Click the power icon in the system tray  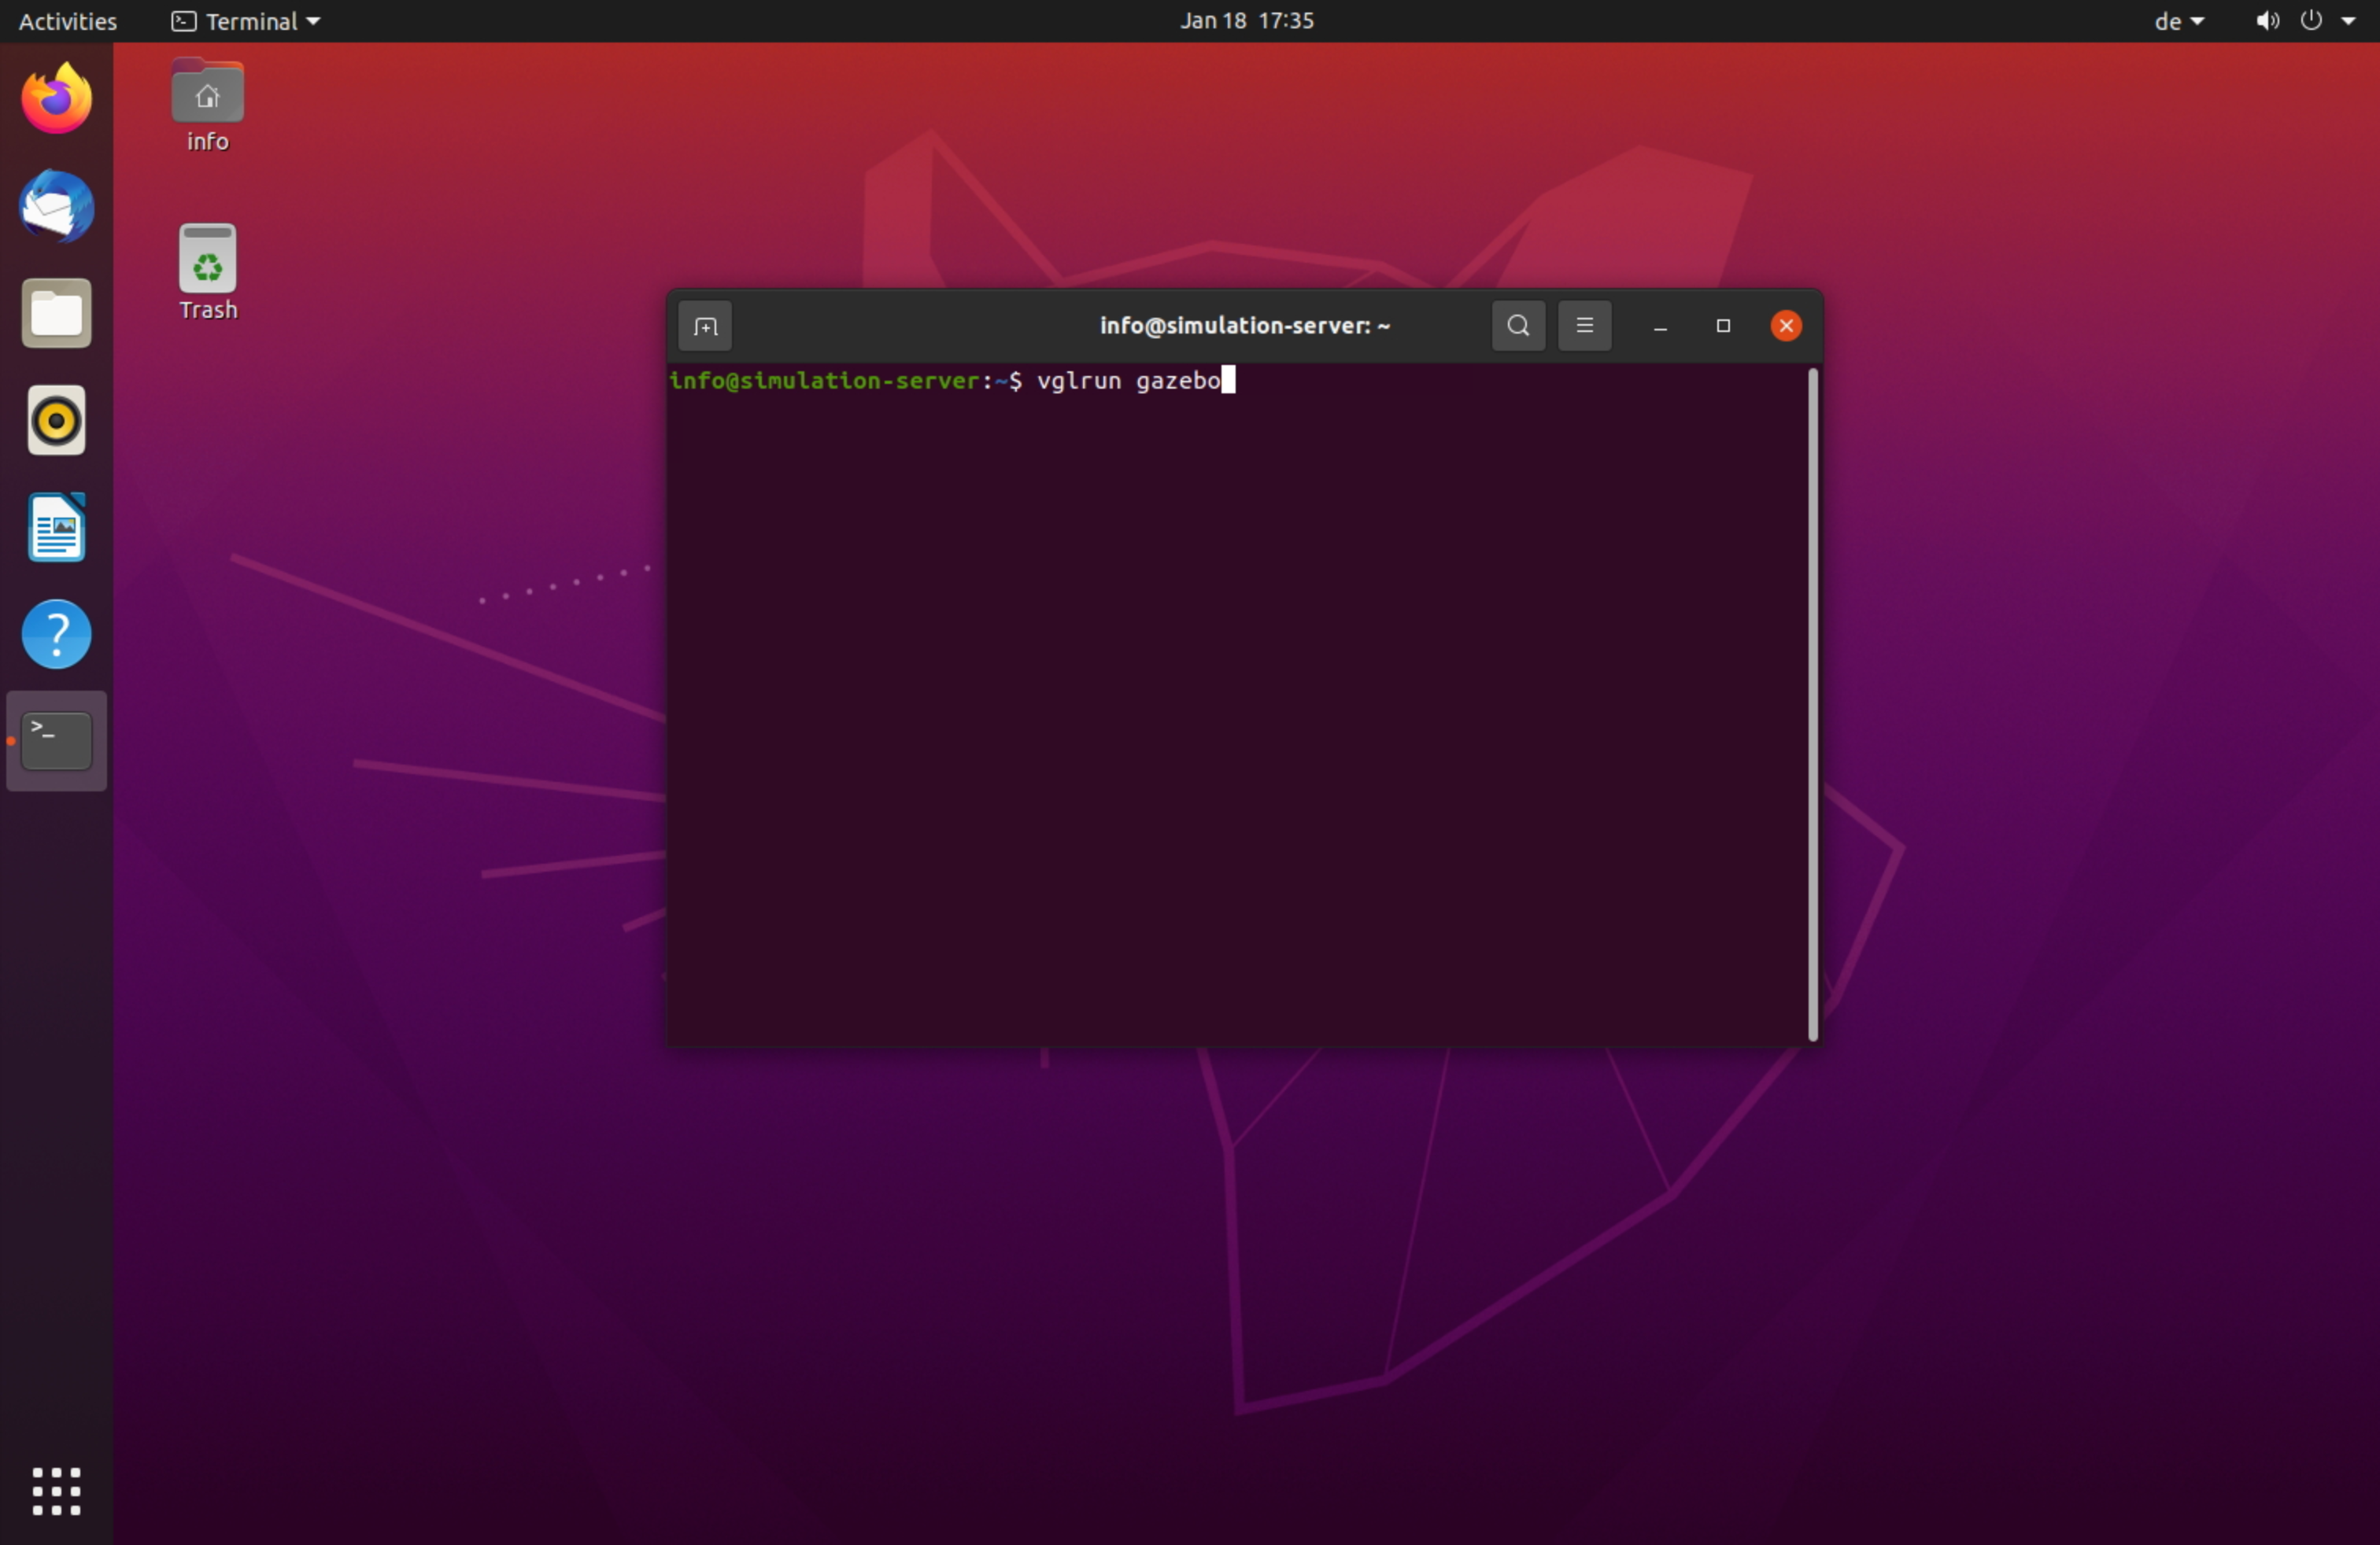(2311, 21)
